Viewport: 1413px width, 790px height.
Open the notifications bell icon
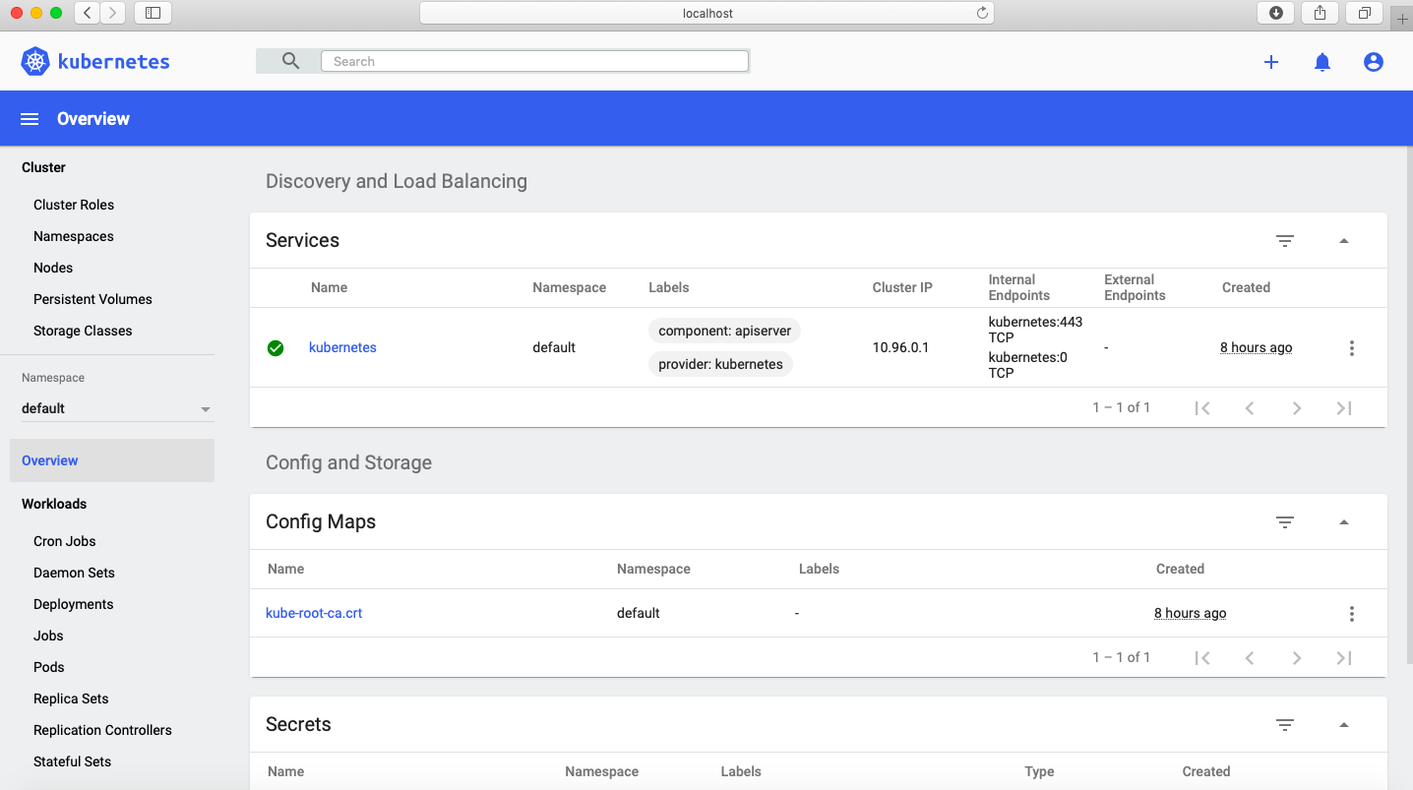pyautogui.click(x=1322, y=62)
